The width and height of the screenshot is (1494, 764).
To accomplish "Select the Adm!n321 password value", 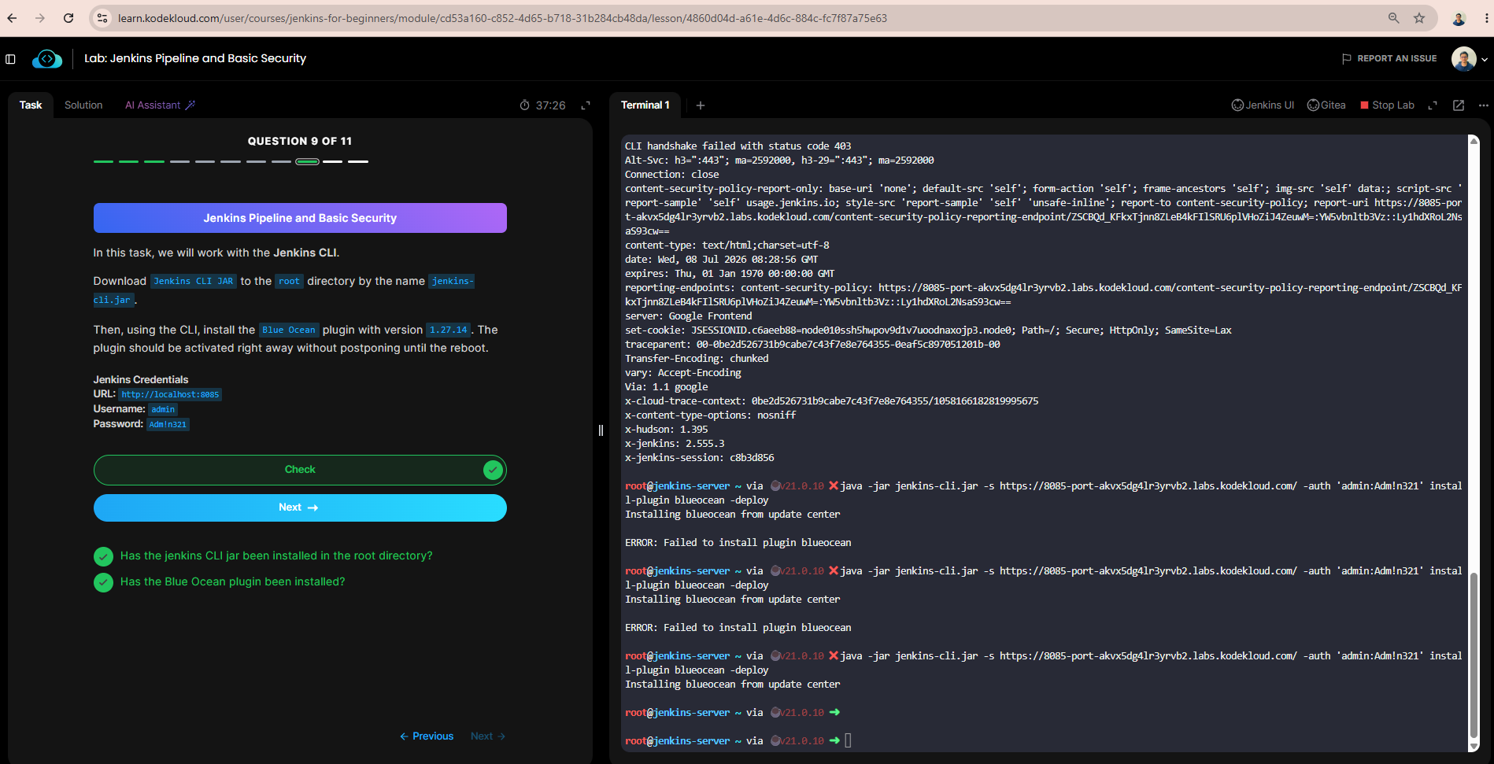I will (168, 424).
